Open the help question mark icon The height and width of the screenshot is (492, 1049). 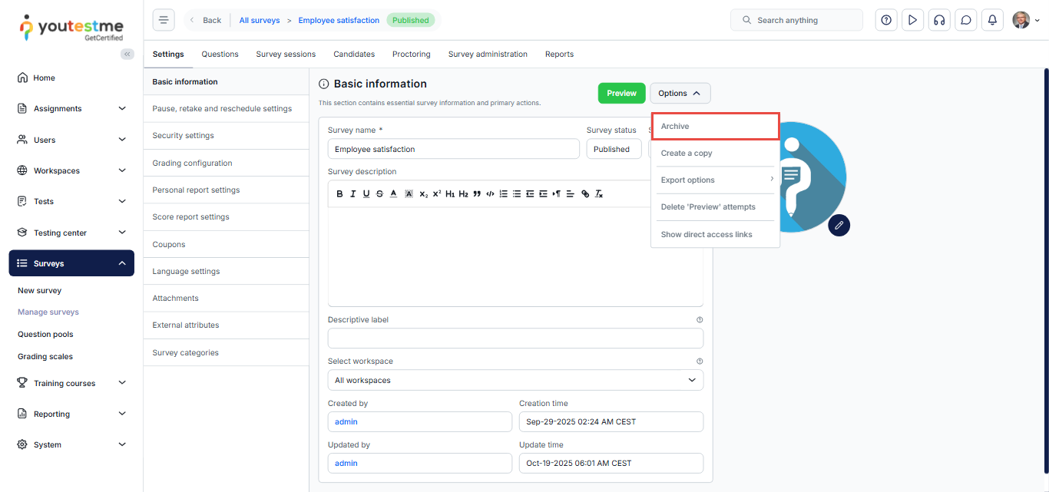[886, 20]
